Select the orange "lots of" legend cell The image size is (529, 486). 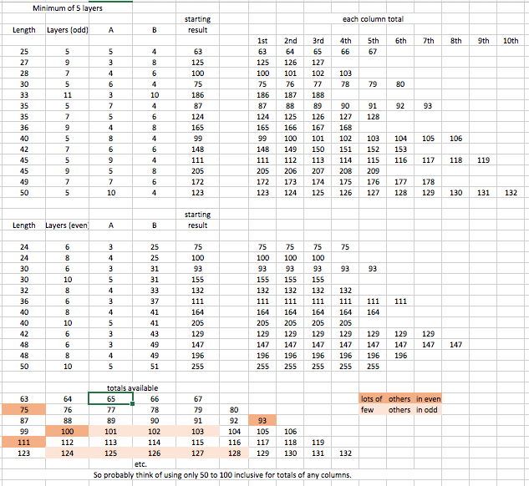[373, 398]
